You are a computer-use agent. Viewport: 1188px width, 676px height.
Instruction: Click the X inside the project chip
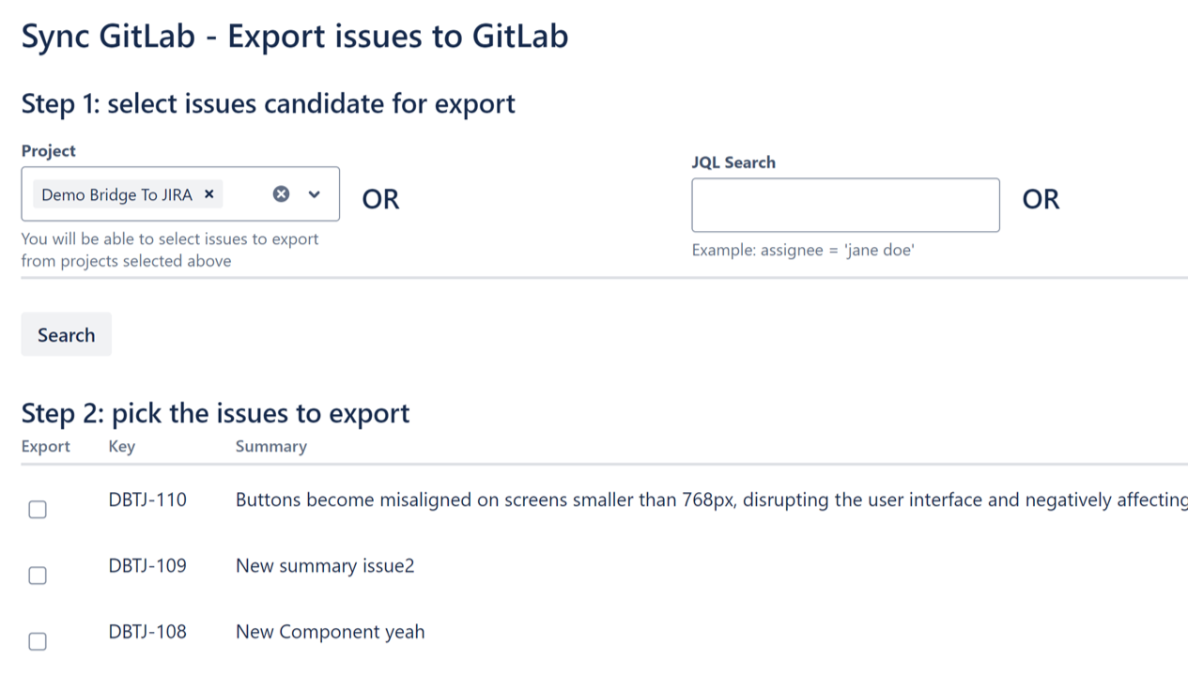(208, 194)
